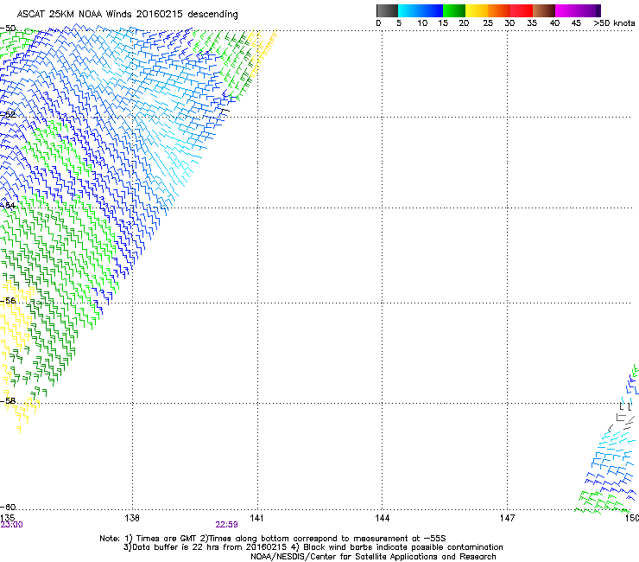
Task: Click the latitude label -50
Action: pyautogui.click(x=8, y=29)
